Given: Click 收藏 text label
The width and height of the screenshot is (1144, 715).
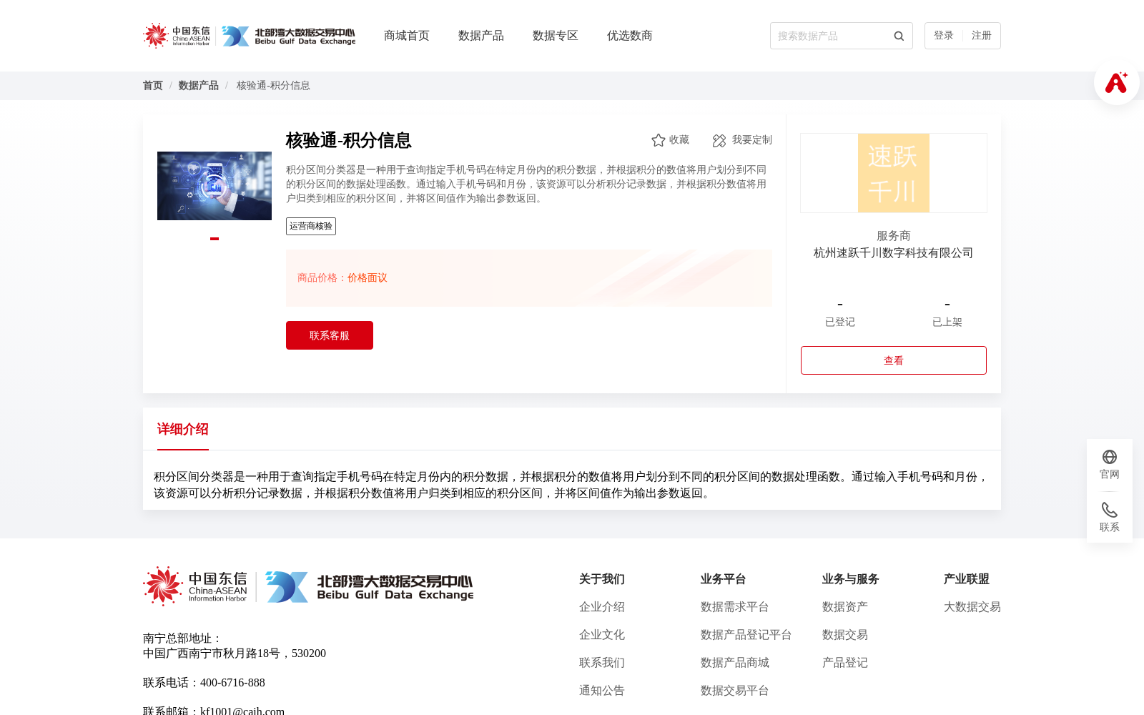Looking at the screenshot, I should coord(679,140).
